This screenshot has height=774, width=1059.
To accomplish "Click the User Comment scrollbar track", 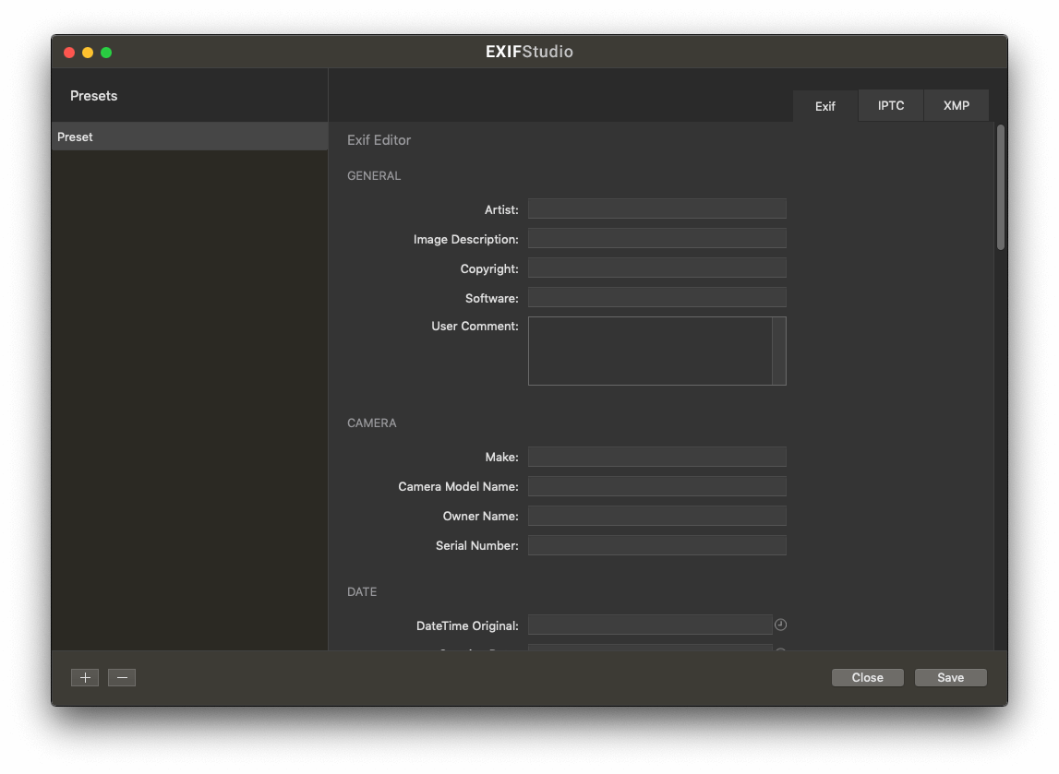I will (779, 351).
